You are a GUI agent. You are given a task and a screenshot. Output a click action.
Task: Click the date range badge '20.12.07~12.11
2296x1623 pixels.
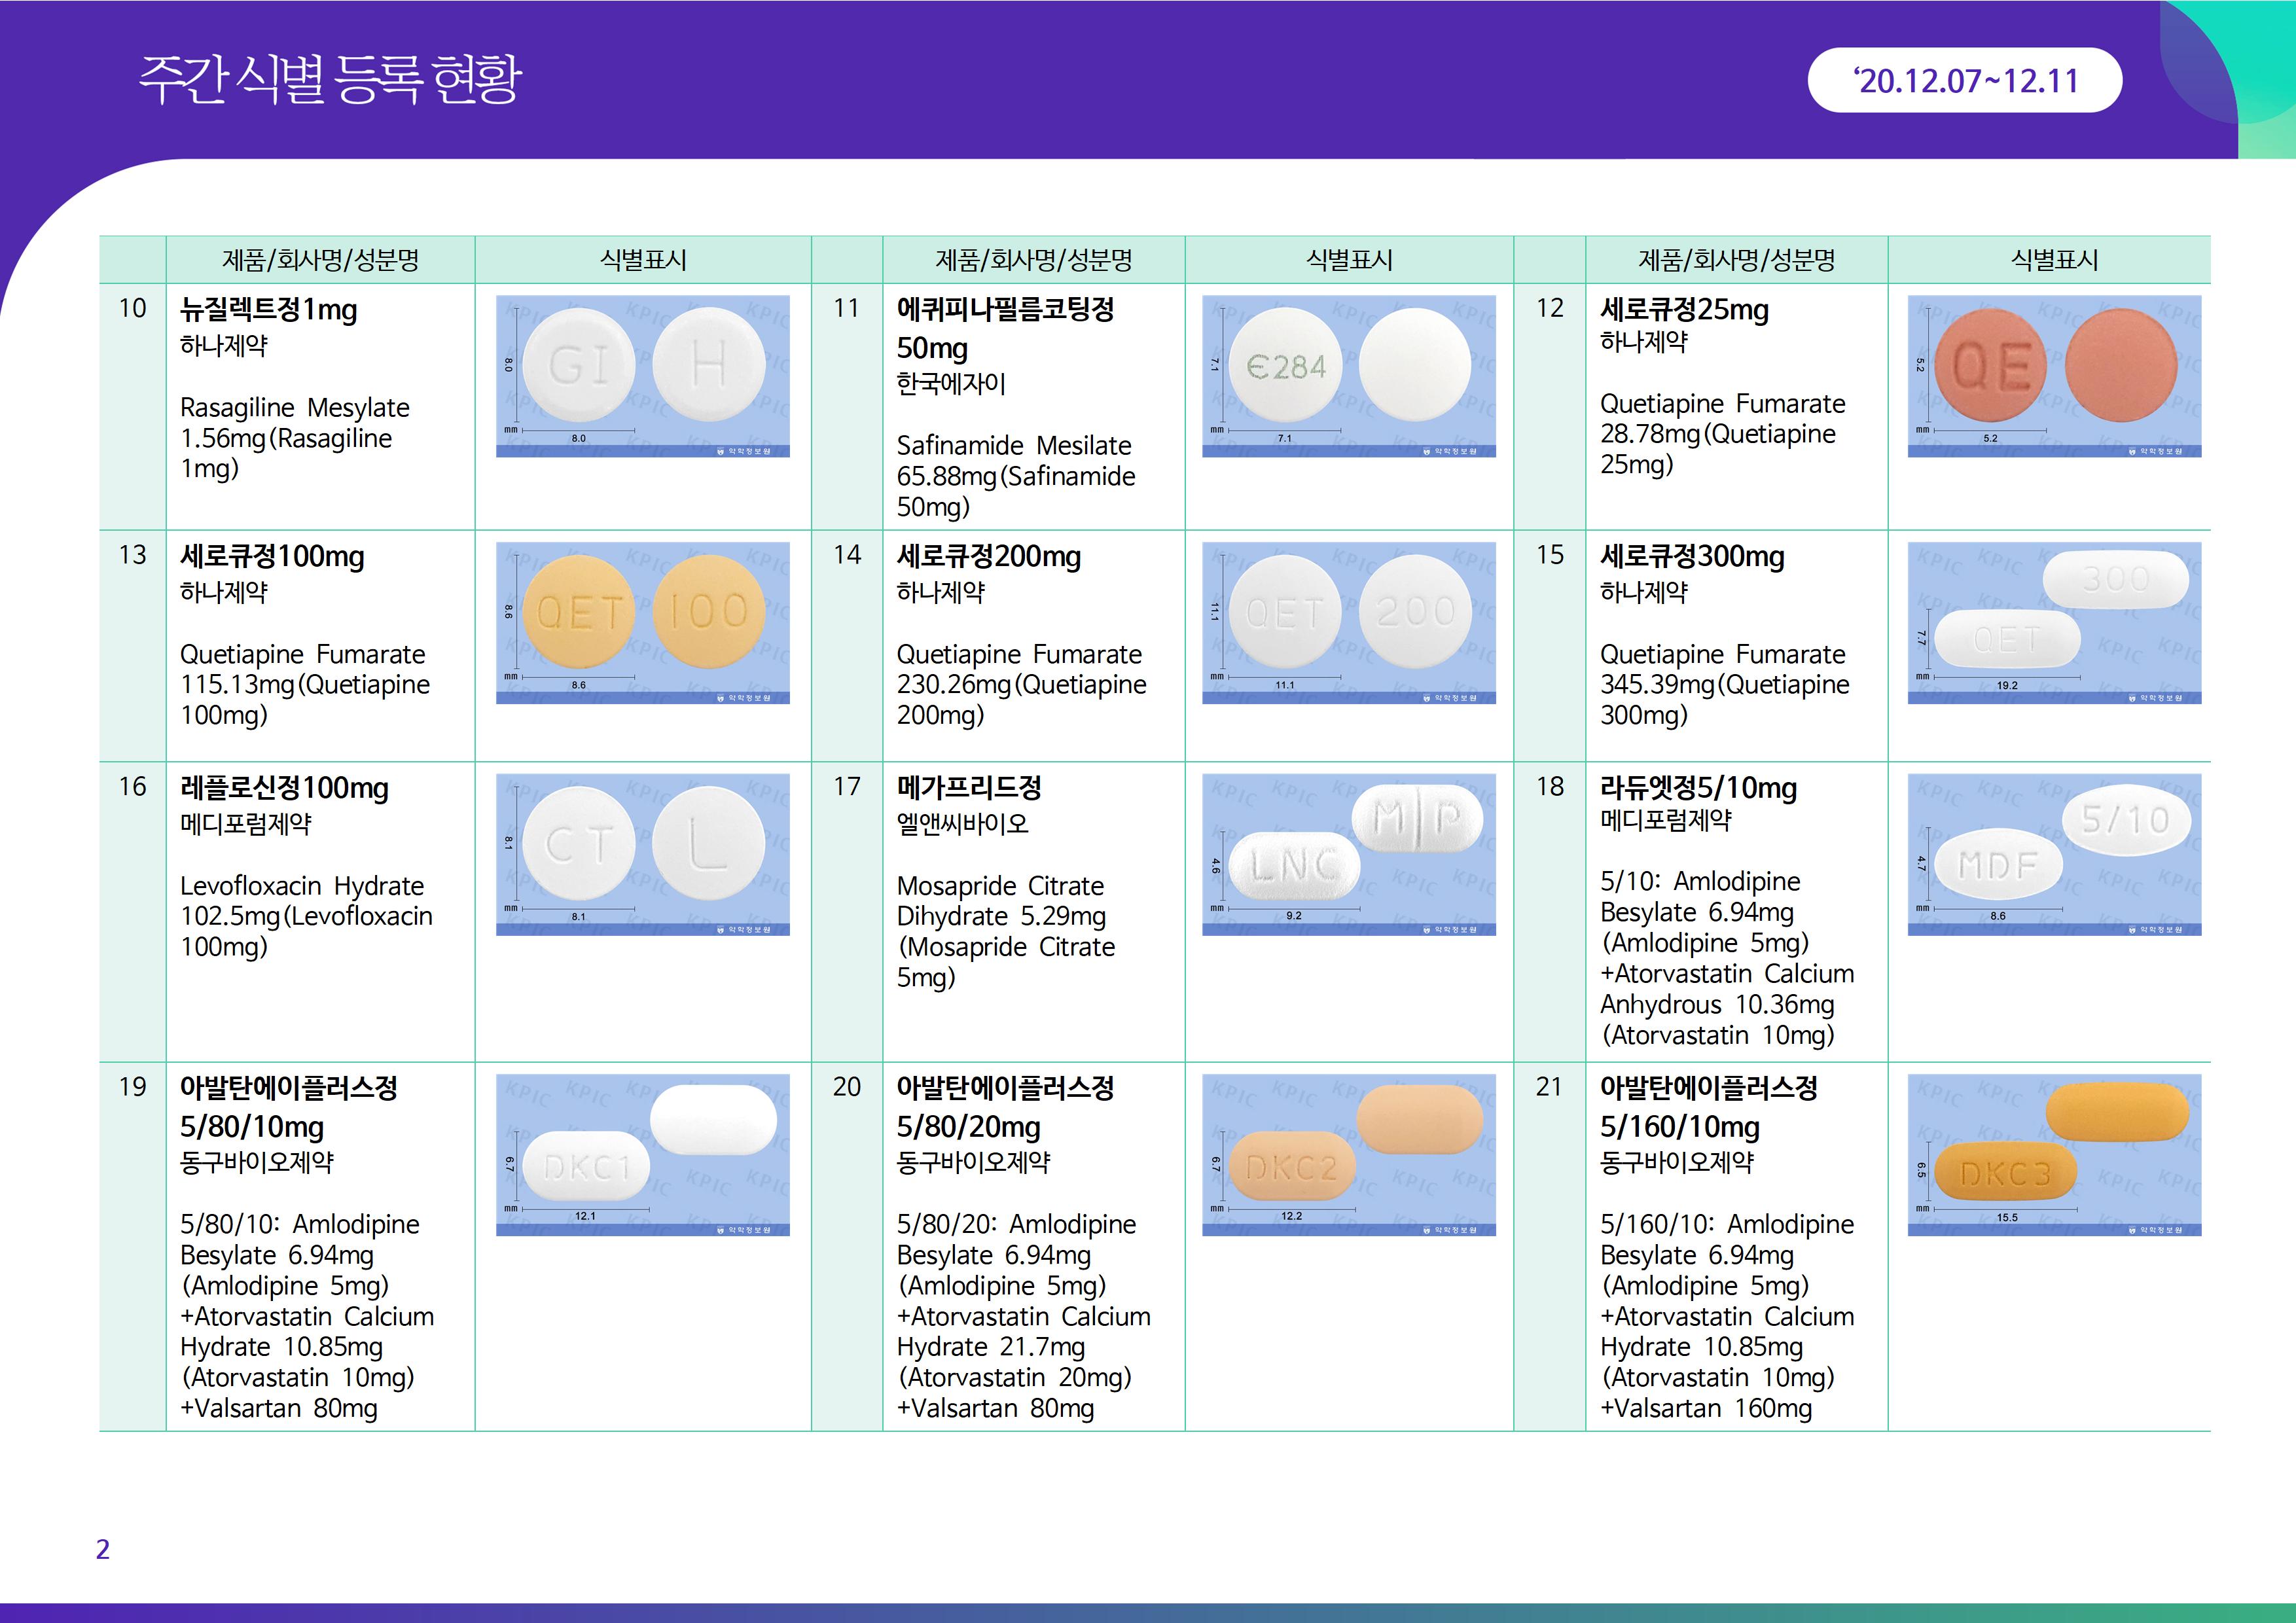pos(1964,80)
